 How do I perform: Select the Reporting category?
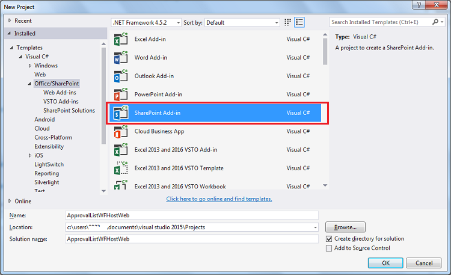click(x=46, y=173)
